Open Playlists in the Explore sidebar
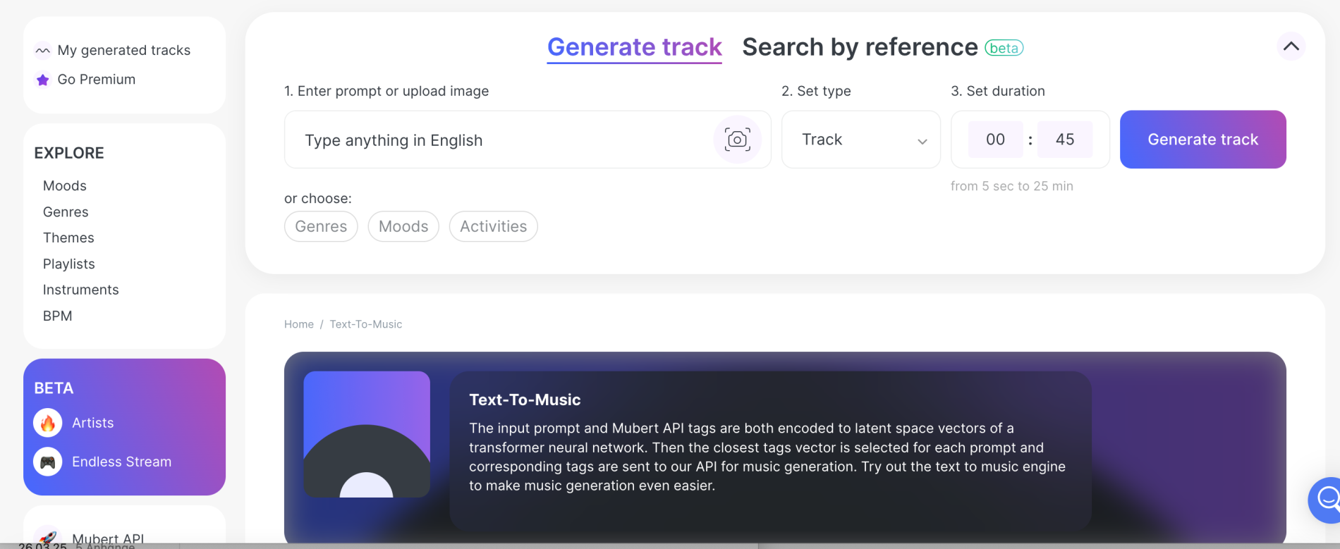This screenshot has height=549, width=1340. coord(69,264)
